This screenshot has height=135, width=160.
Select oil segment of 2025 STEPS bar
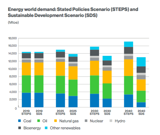coord(60,85)
